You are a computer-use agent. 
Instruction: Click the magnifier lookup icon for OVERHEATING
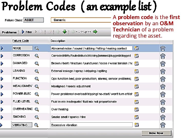[37, 109]
